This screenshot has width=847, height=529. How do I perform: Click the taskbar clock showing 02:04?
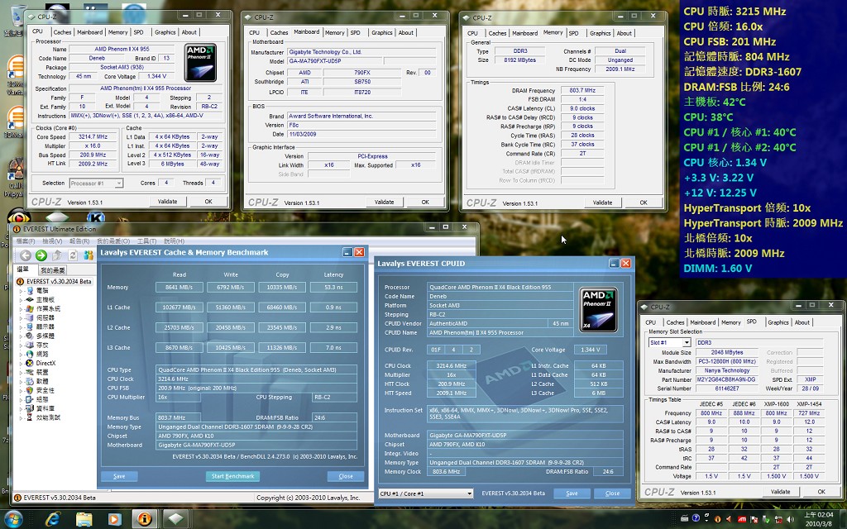coord(819,519)
